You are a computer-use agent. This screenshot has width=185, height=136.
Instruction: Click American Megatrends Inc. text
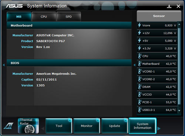click(56, 74)
